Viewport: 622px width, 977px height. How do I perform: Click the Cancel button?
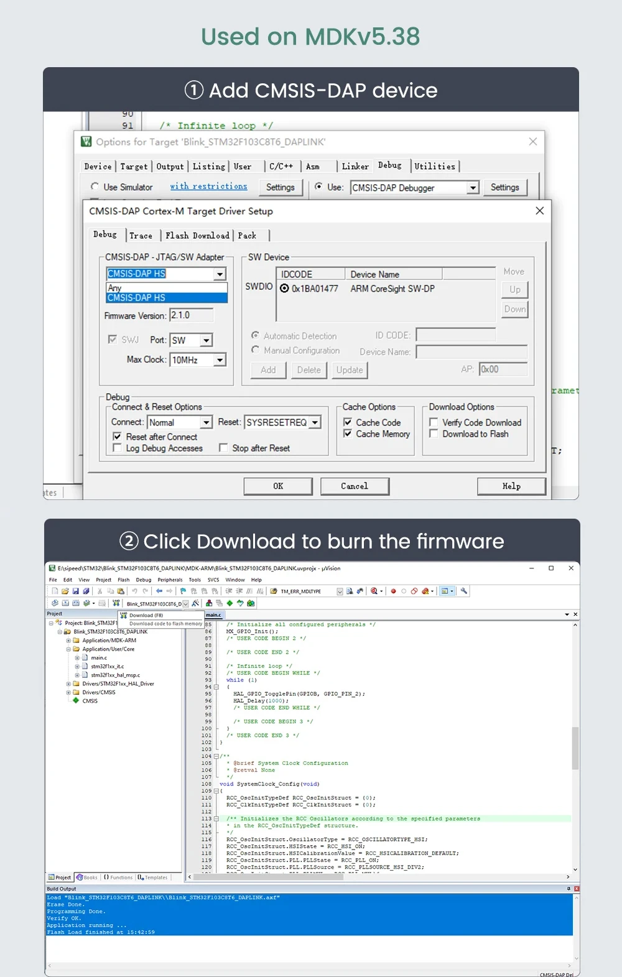pos(355,486)
